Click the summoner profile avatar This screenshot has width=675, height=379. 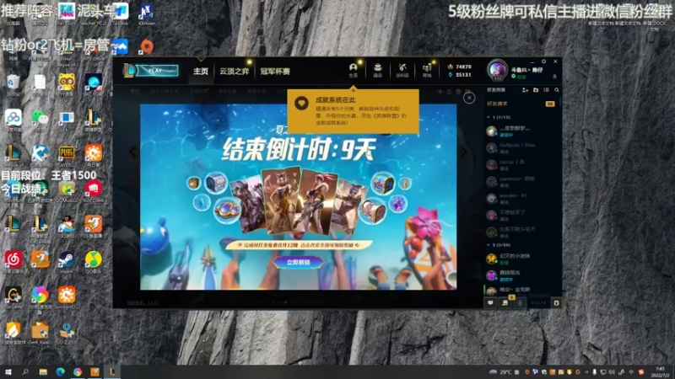[x=497, y=69]
